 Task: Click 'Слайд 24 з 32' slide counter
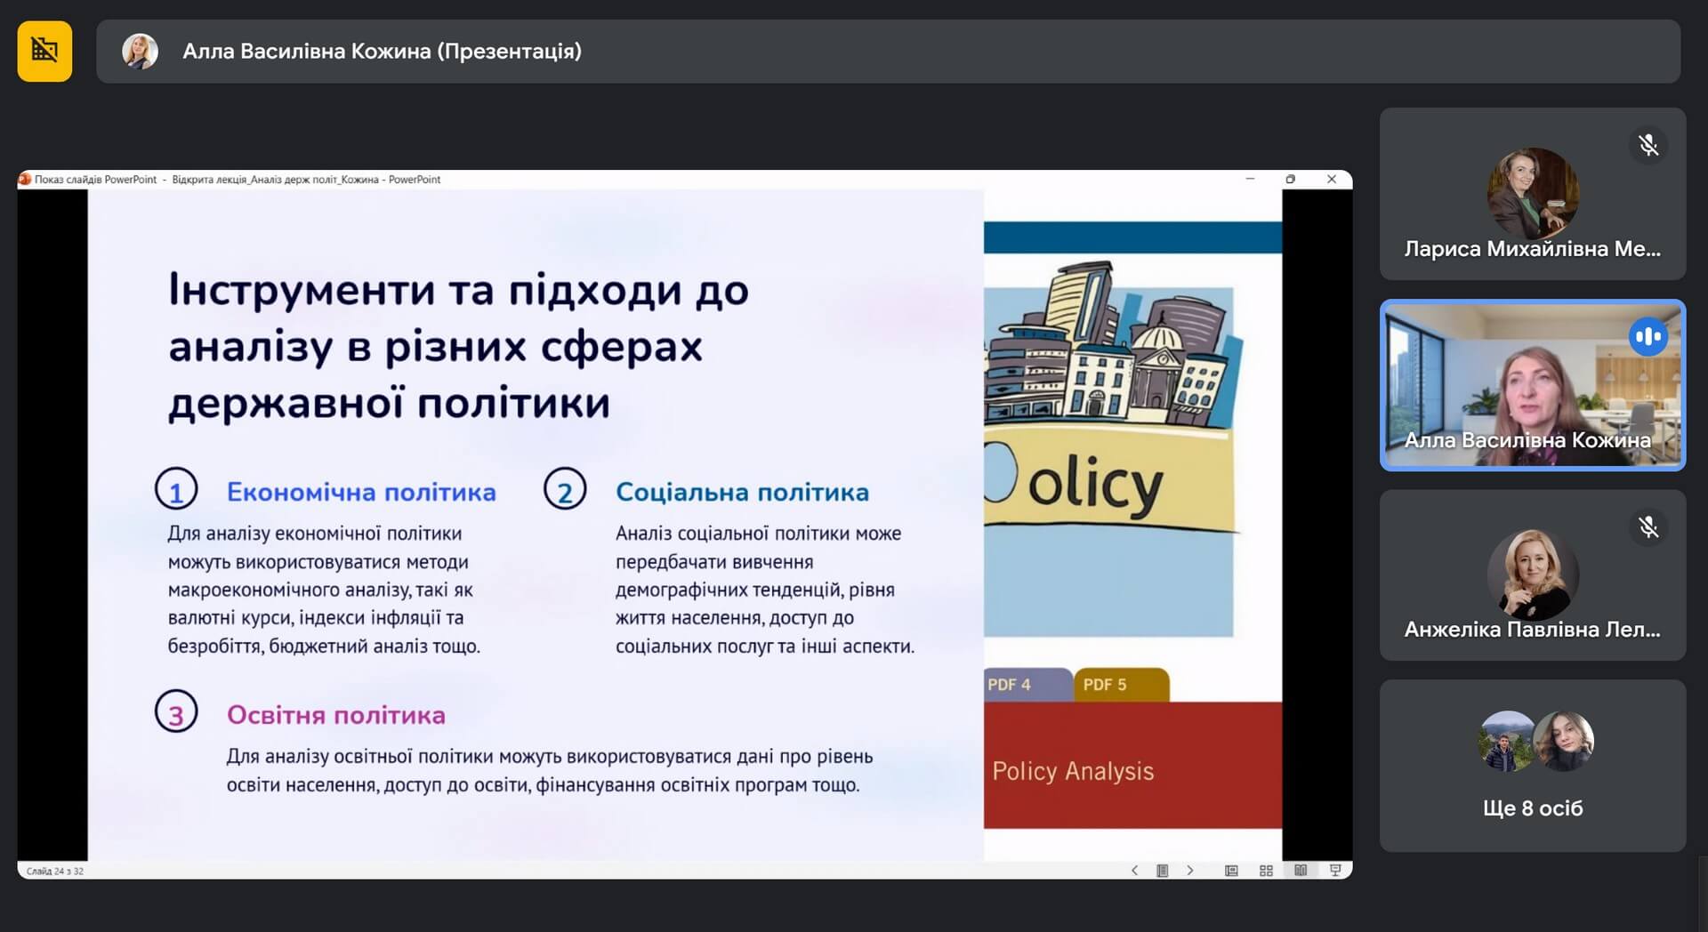[55, 872]
